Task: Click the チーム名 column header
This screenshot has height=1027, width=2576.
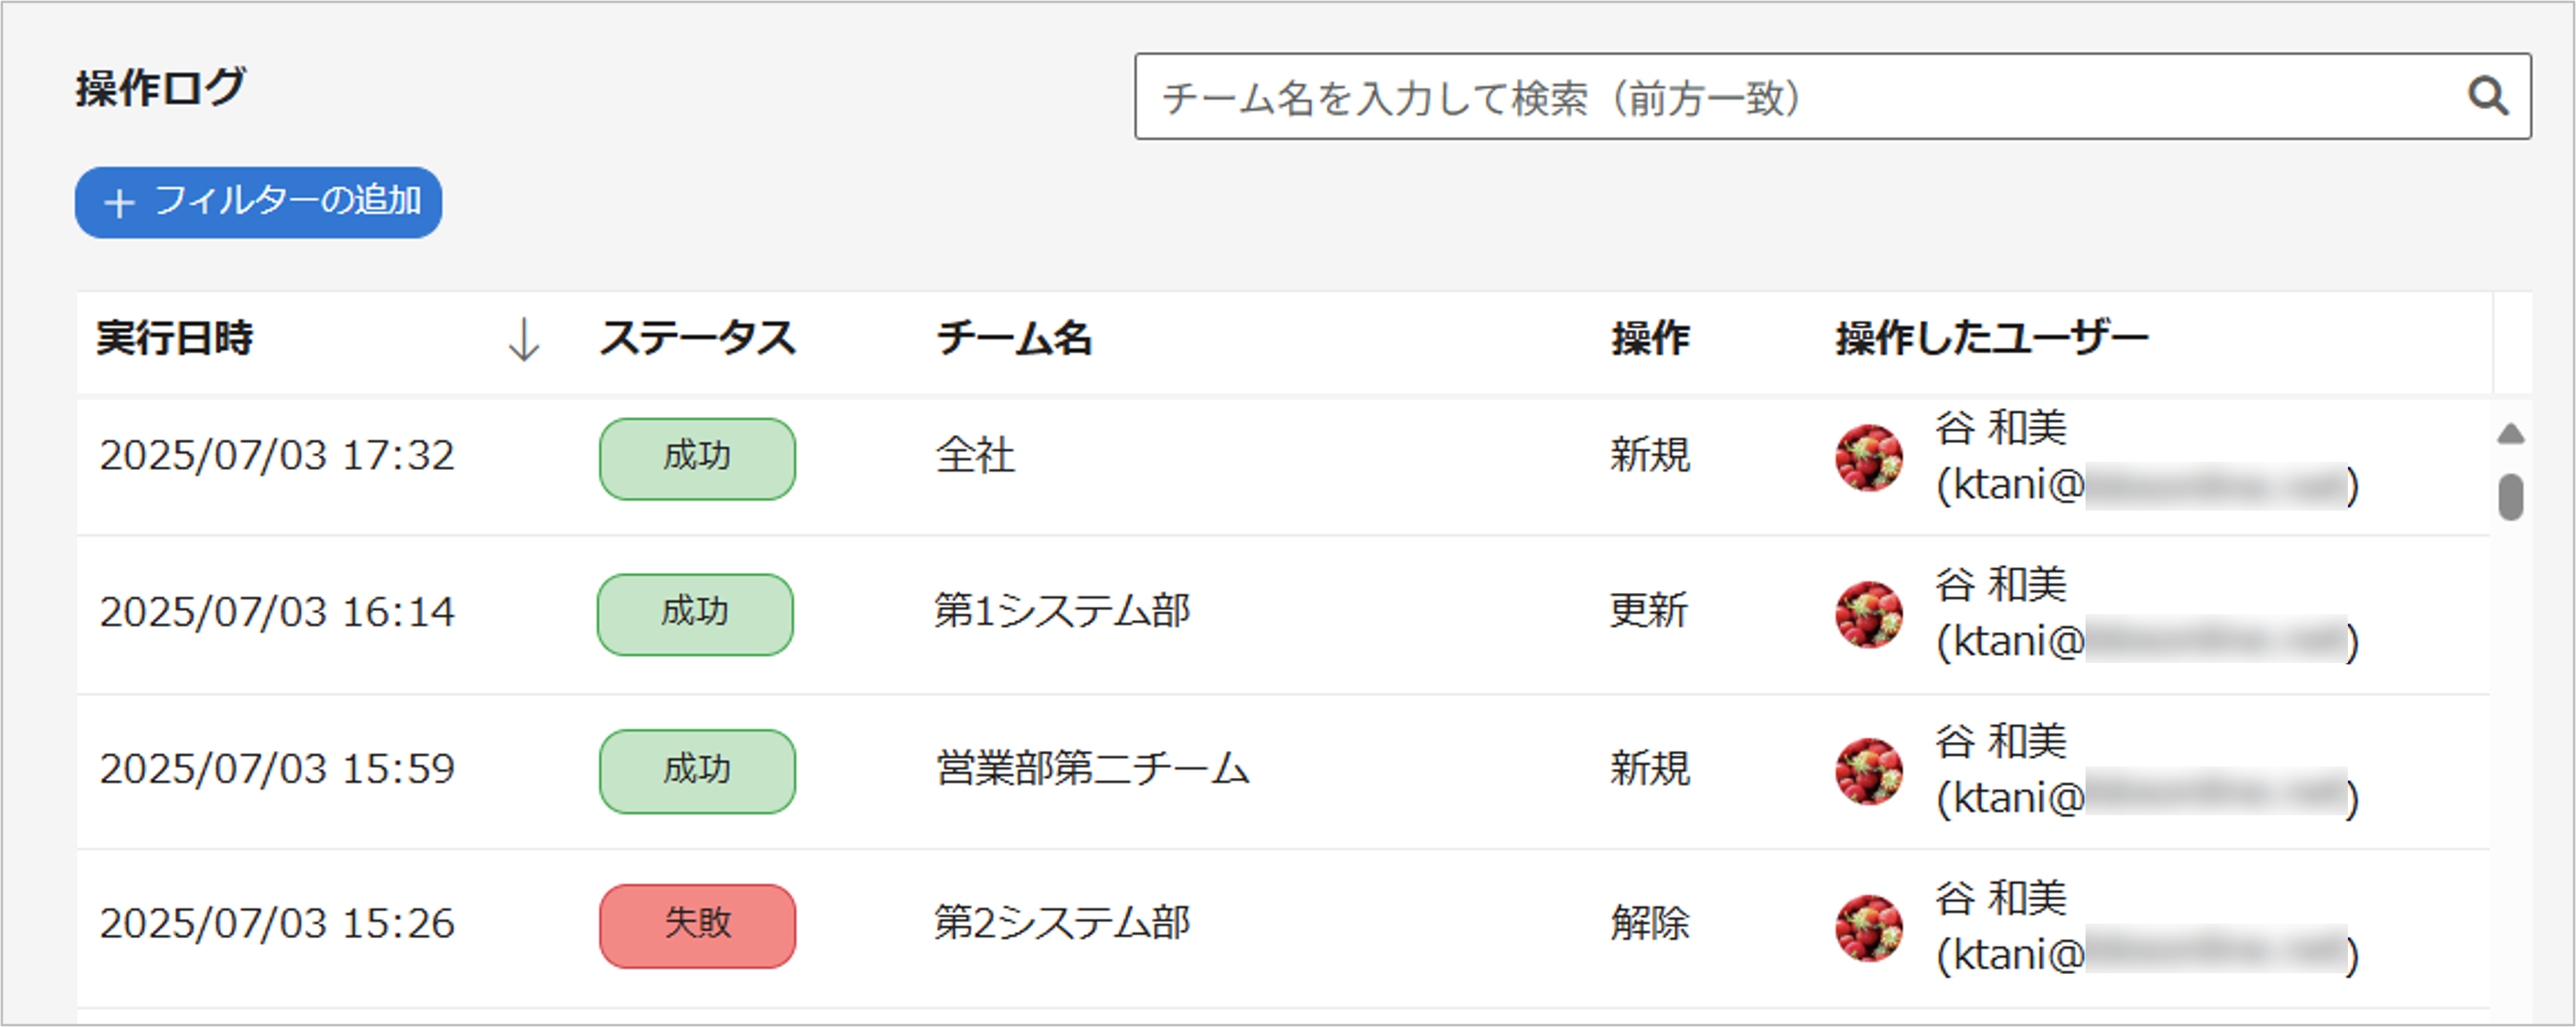Action: coord(1013,339)
